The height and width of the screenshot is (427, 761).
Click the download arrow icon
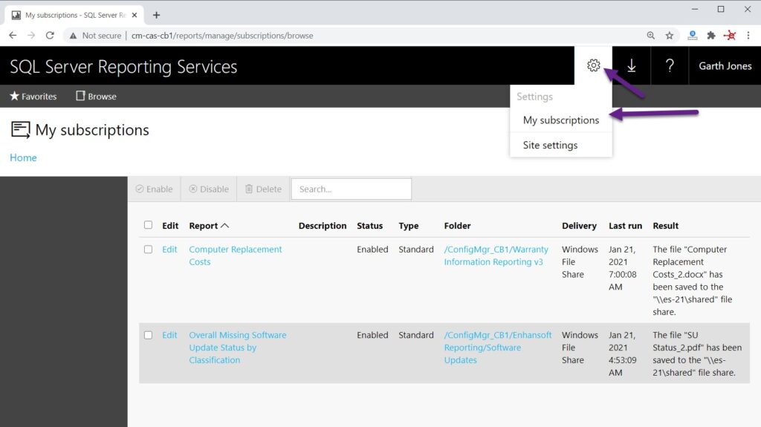(631, 66)
